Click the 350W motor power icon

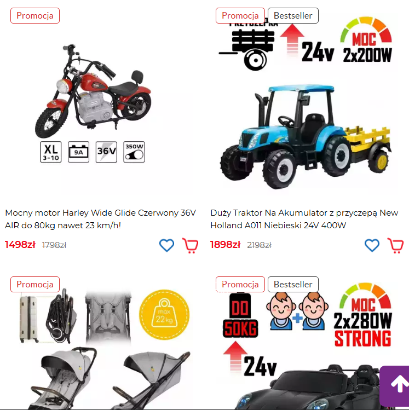(134, 152)
